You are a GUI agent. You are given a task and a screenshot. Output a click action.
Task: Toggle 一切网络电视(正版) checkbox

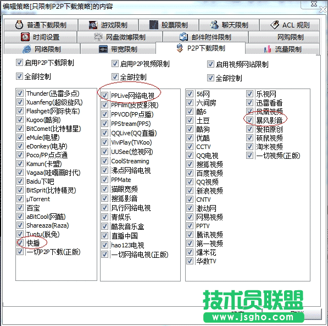tap(104, 254)
